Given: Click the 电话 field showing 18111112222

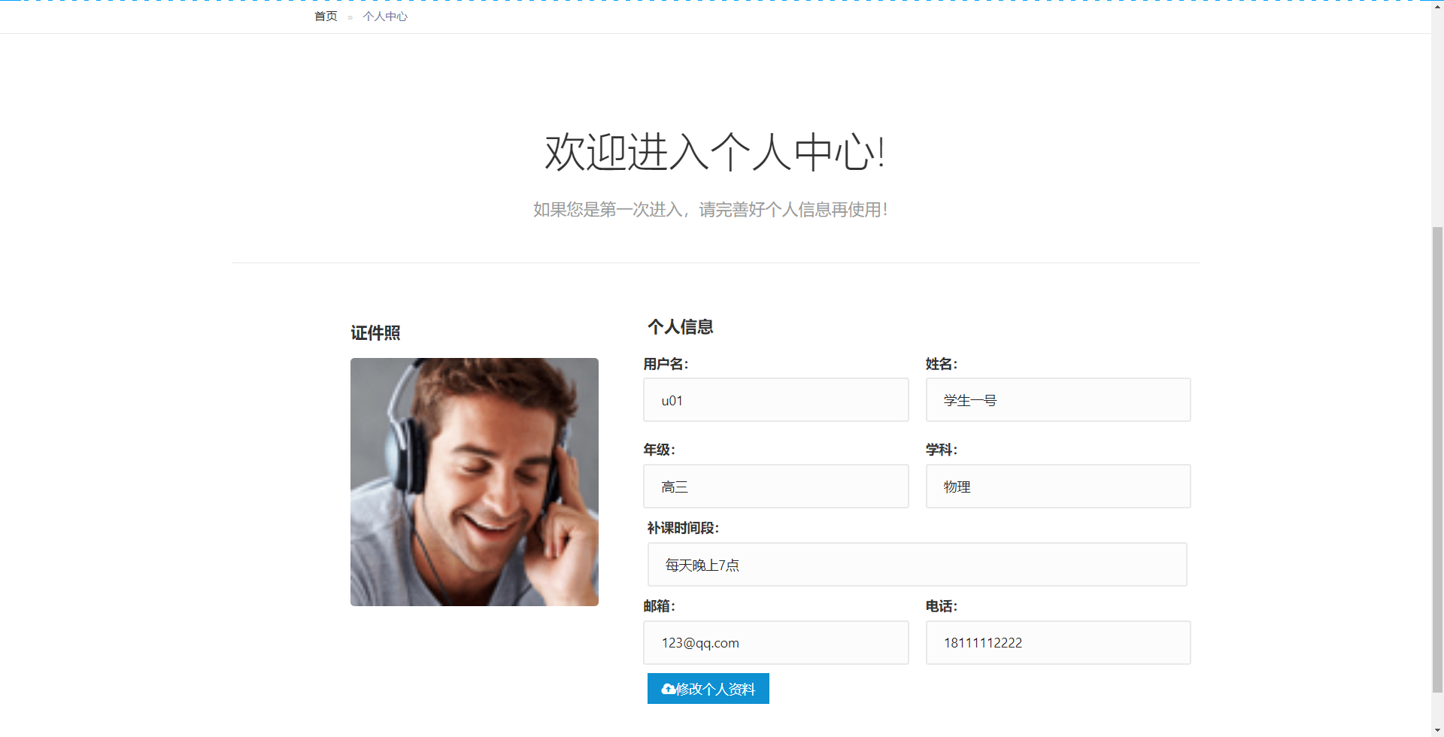Looking at the screenshot, I should tap(1057, 642).
